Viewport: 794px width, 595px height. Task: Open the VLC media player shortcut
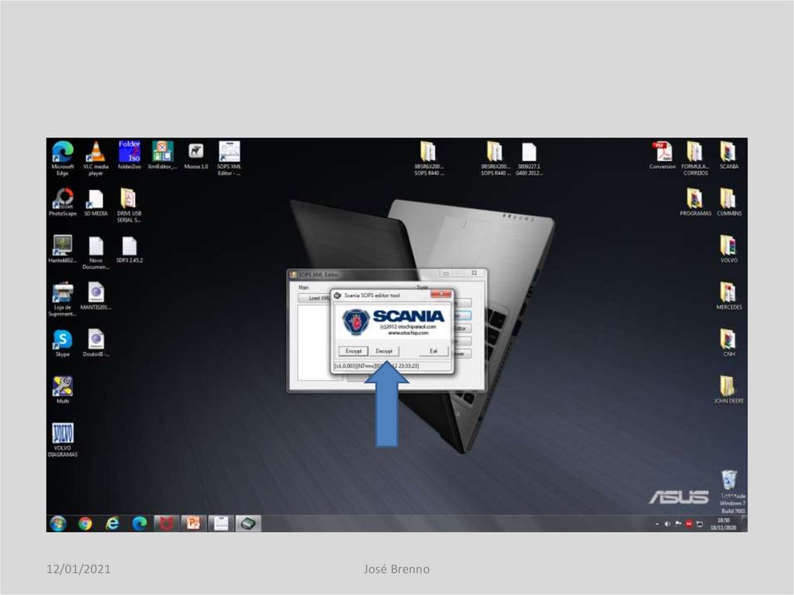point(95,152)
